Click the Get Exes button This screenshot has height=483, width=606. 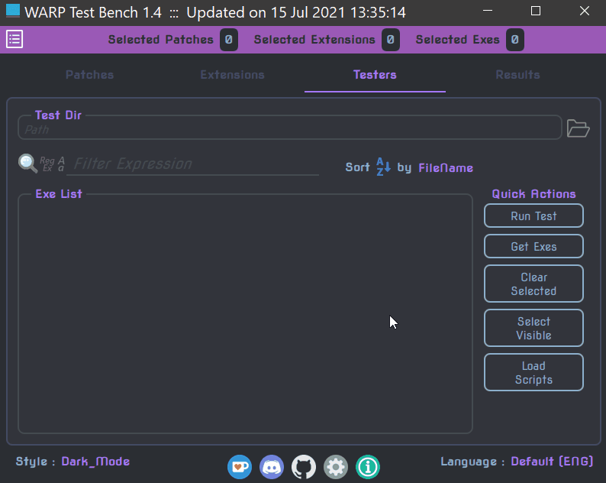tap(533, 247)
